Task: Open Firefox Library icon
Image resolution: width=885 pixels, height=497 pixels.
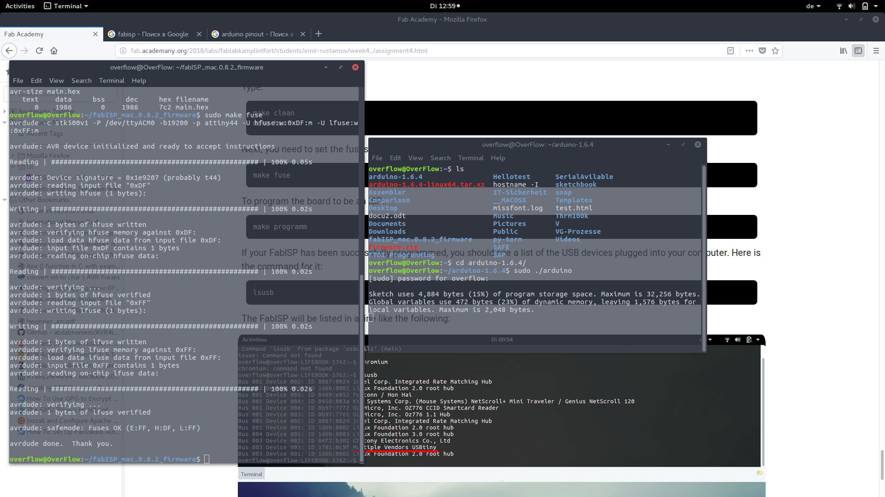Action: pyautogui.click(x=843, y=51)
